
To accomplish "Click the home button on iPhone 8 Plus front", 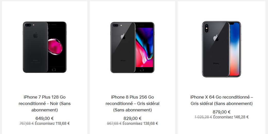I will (142, 70).
